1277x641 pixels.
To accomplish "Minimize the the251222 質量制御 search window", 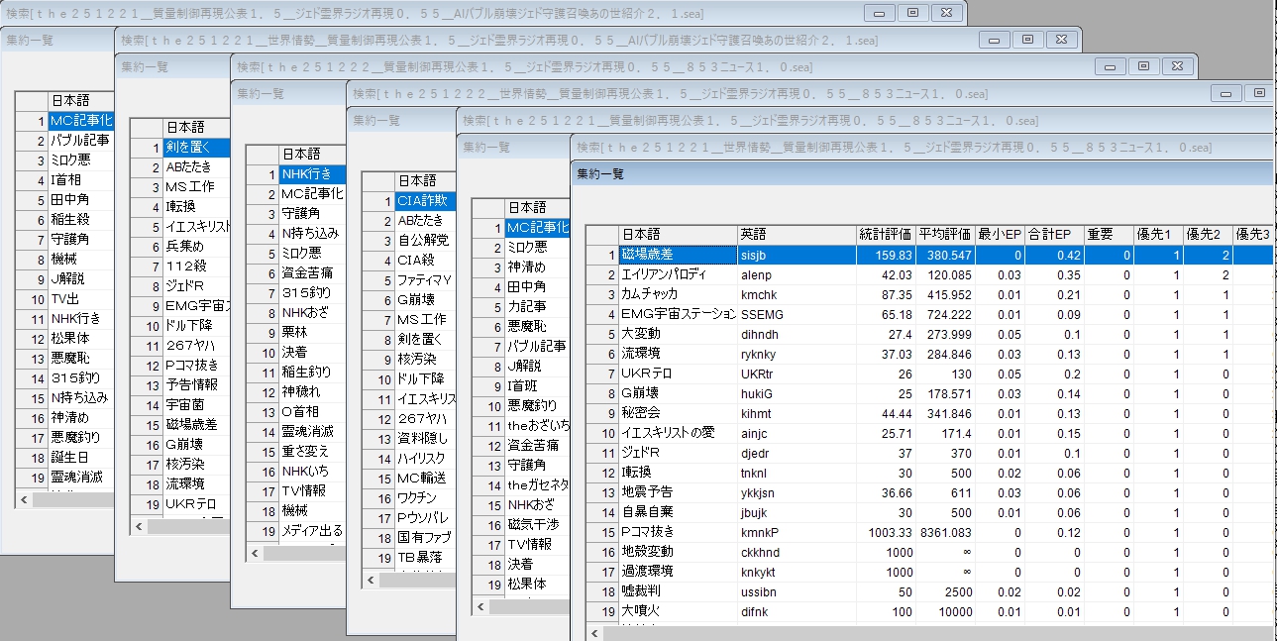I will click(1110, 65).
